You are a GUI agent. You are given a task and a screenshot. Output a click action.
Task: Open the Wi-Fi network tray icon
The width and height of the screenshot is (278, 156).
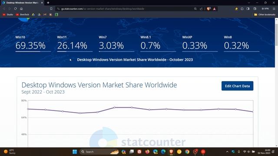pyautogui.click(x=245, y=152)
